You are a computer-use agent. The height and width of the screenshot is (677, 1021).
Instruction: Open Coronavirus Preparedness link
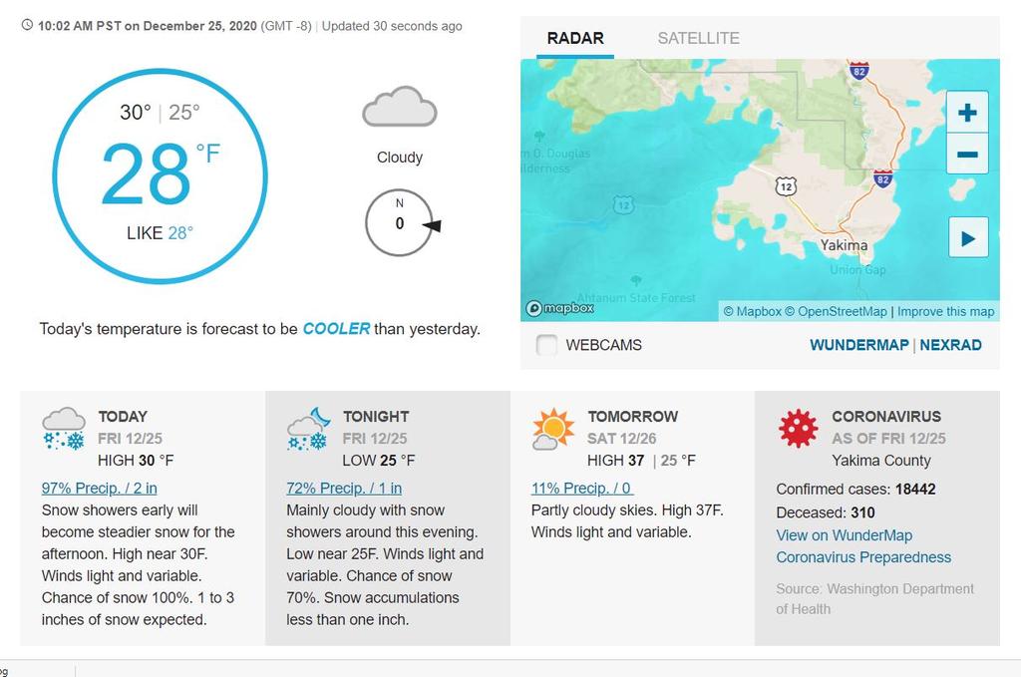pyautogui.click(x=863, y=557)
